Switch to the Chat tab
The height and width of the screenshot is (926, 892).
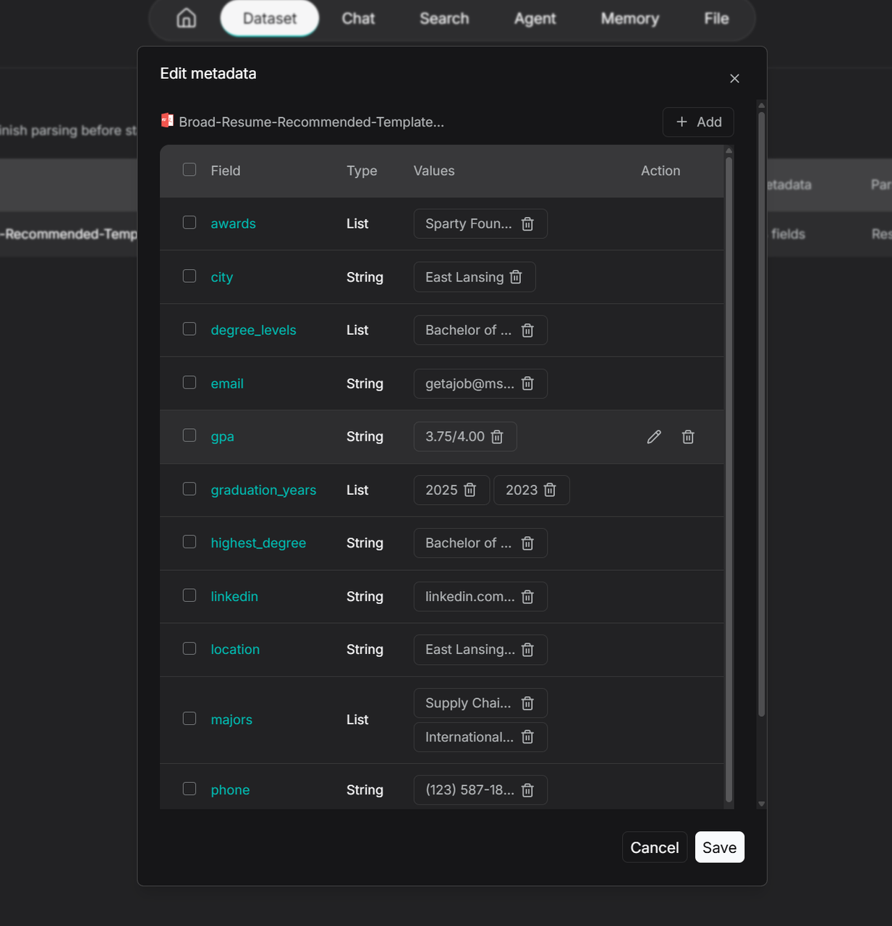(x=358, y=19)
